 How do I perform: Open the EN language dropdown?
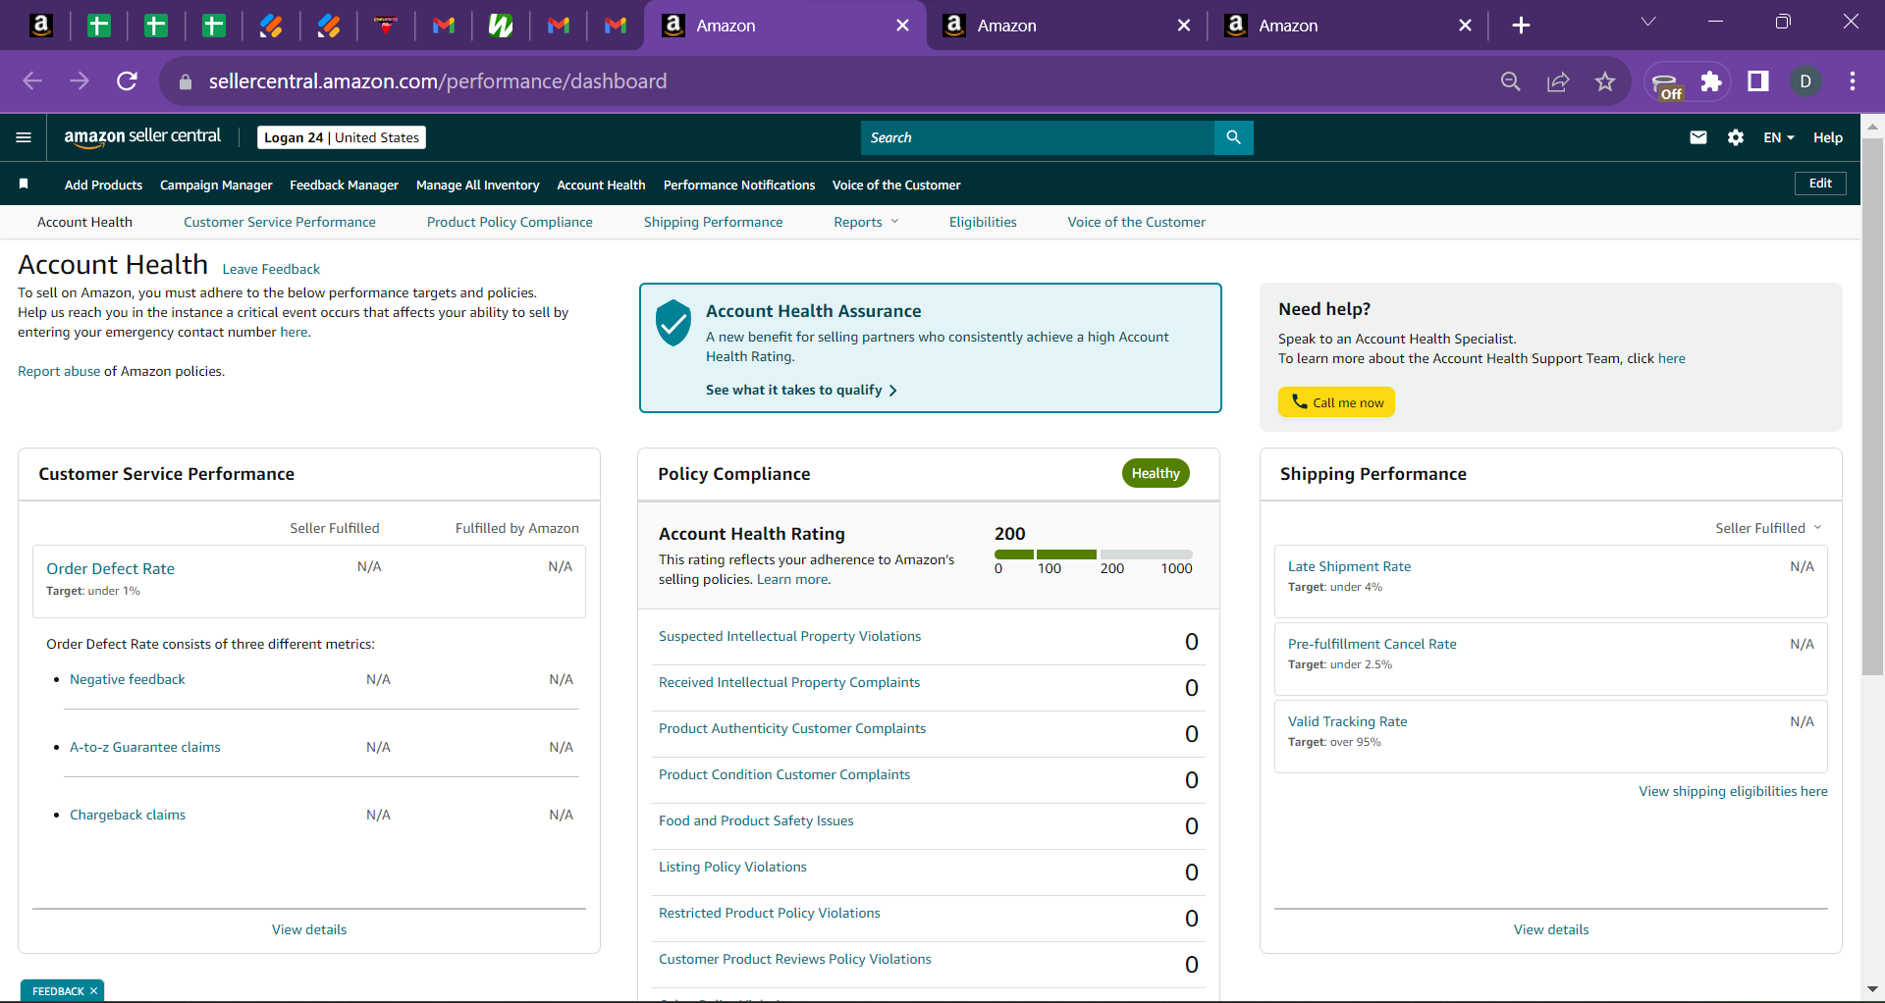pyautogui.click(x=1779, y=137)
